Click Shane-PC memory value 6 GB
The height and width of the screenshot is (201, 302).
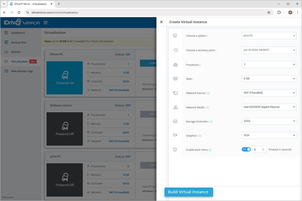pyautogui.click(x=126, y=73)
